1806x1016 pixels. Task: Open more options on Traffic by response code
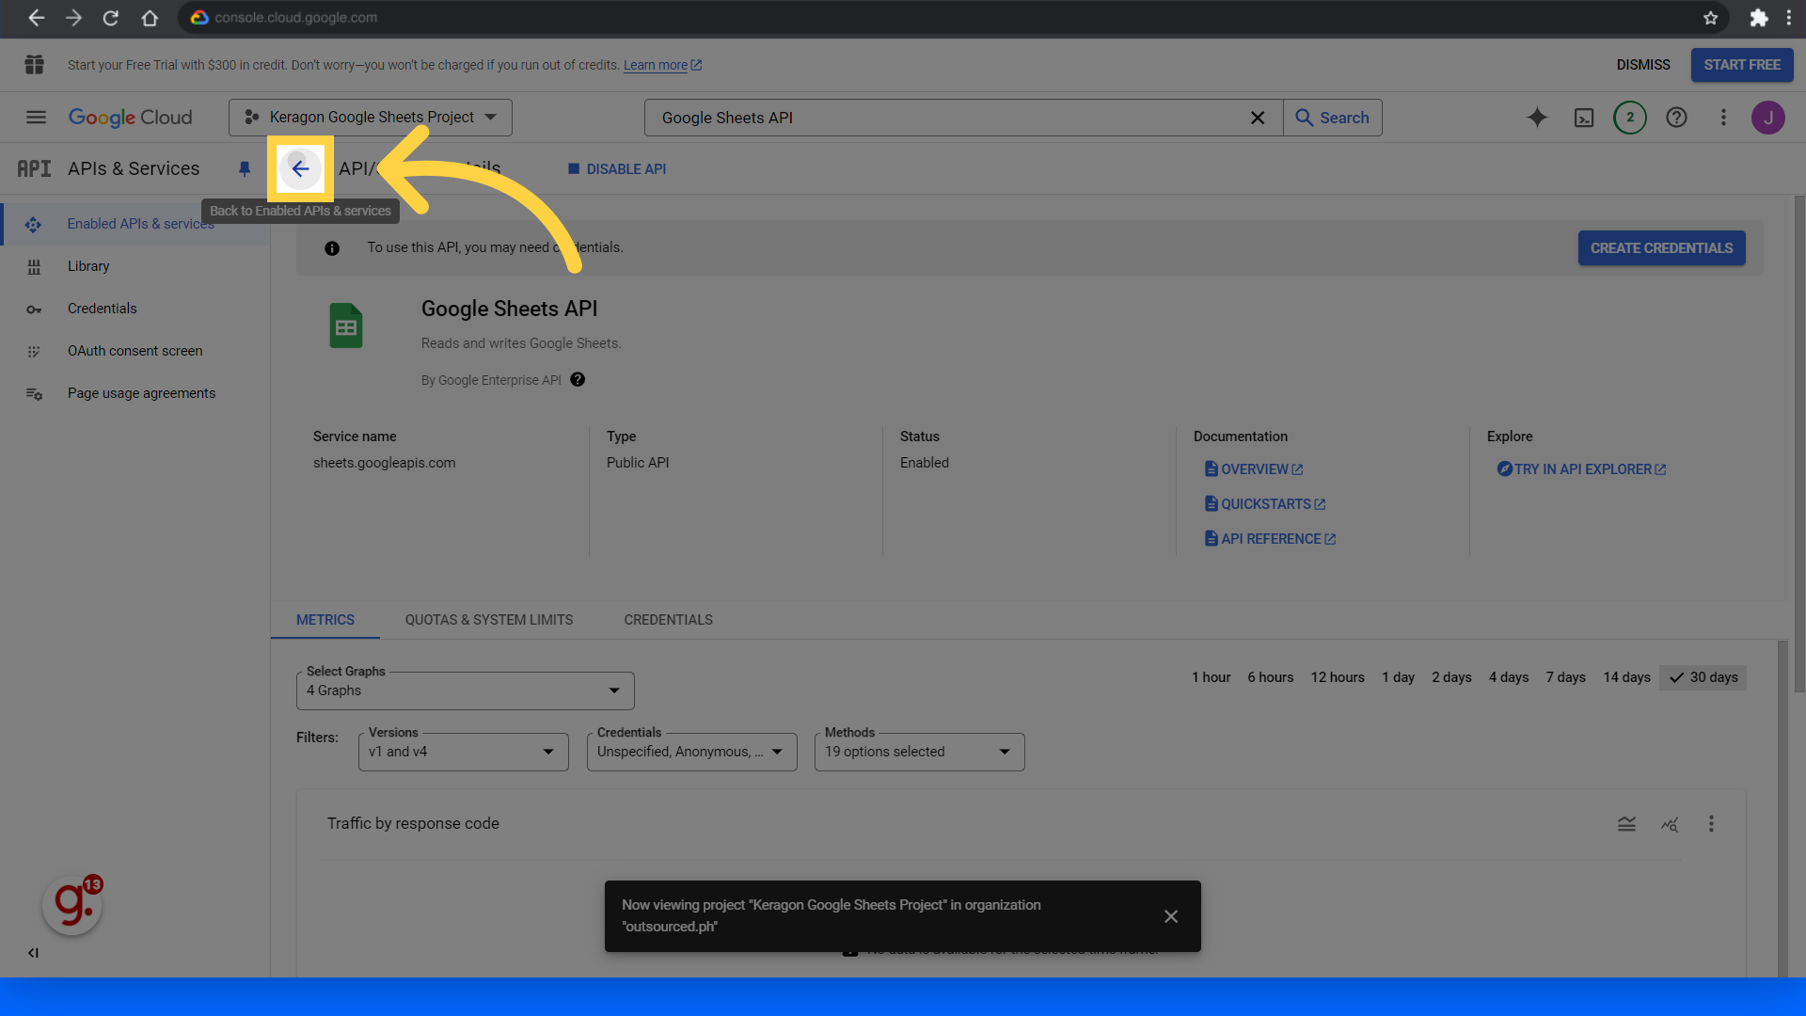(1711, 824)
